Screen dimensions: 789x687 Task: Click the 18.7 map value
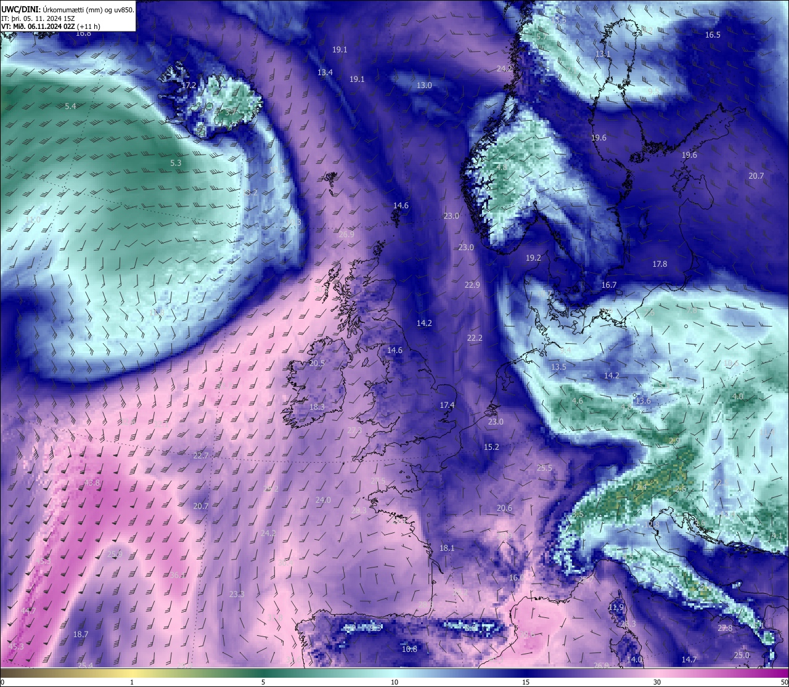81,634
